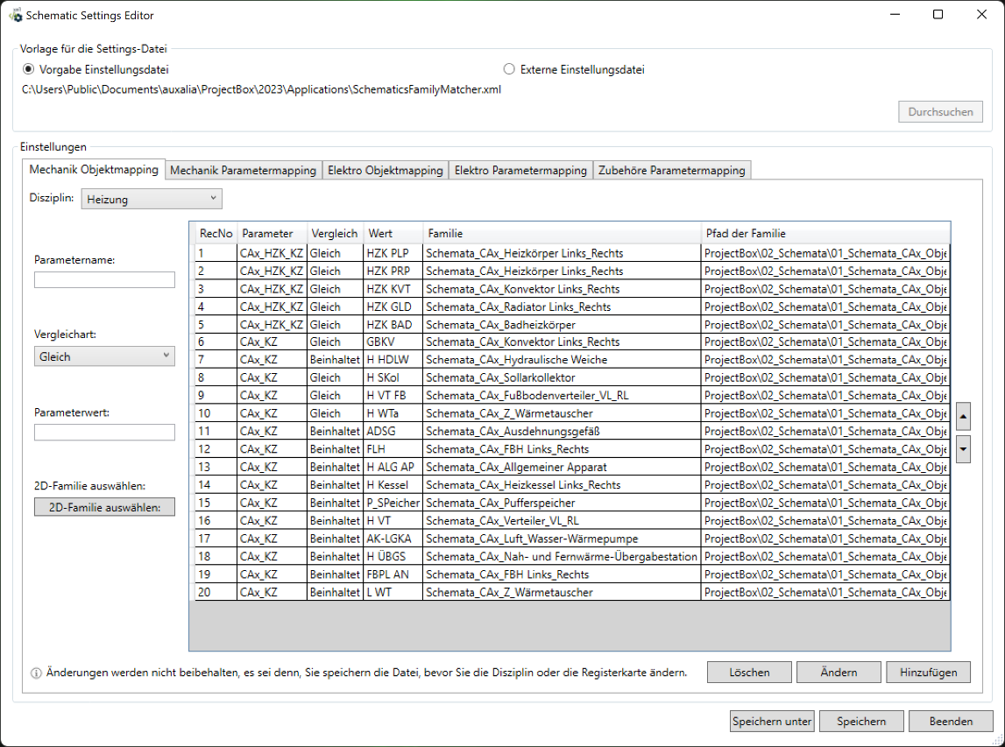Select the Externe Einstellungsdatei radio button
The height and width of the screenshot is (747, 1005).
(509, 69)
